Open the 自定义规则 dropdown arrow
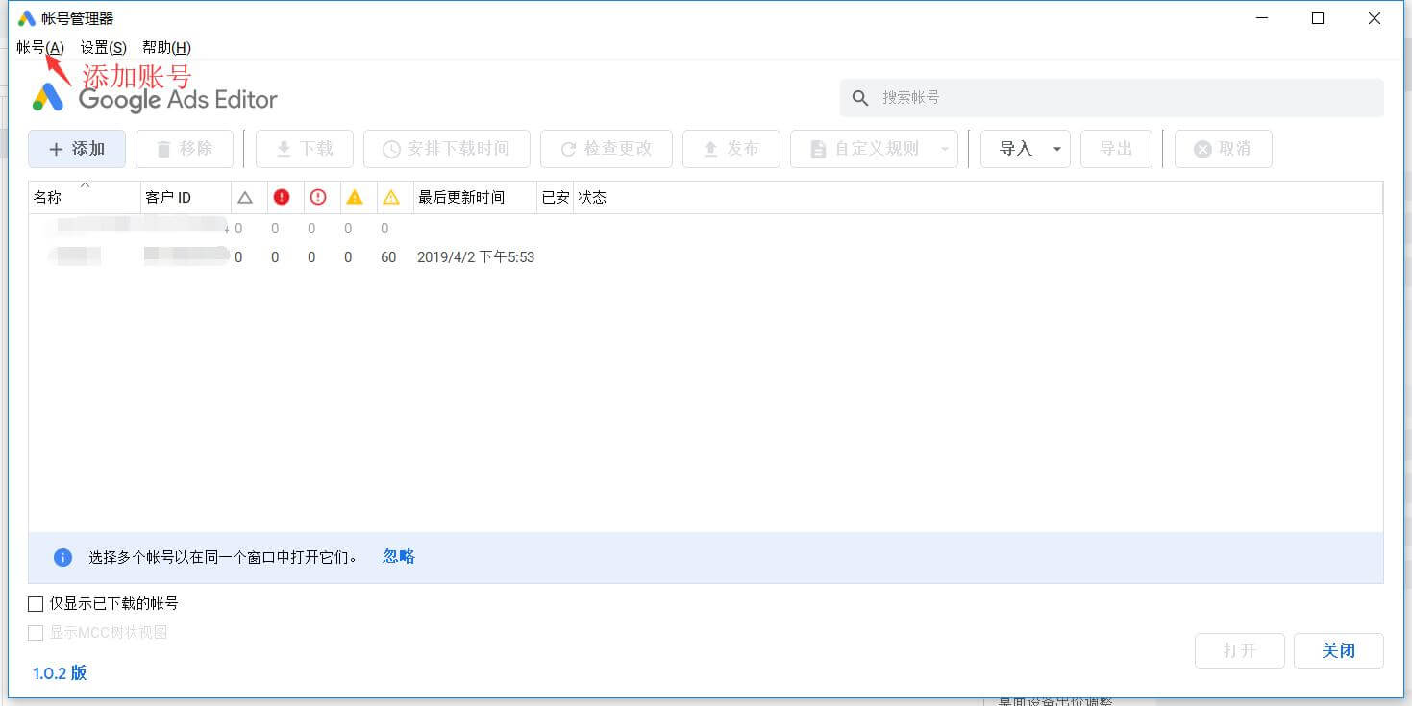The image size is (1412, 706). pyautogui.click(x=945, y=149)
